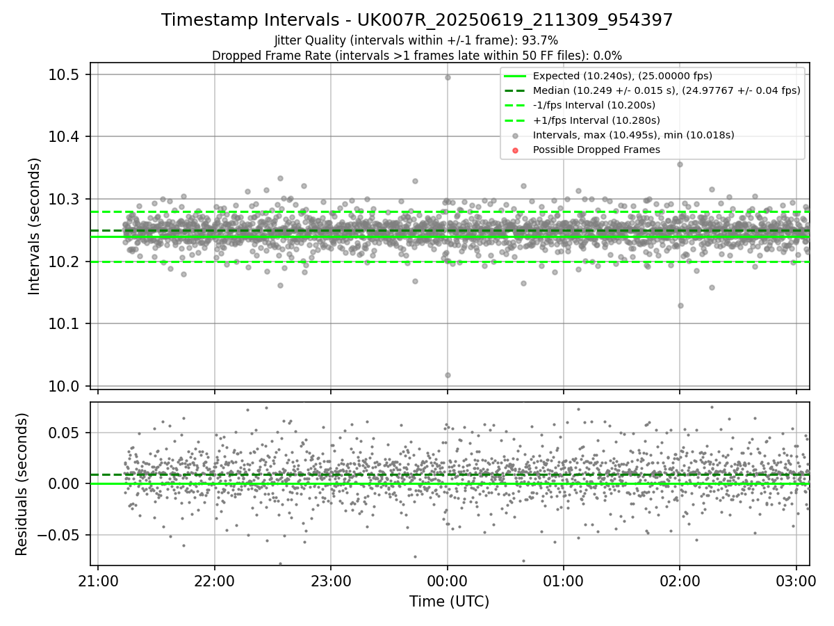Screen dimensions: 834x626
Task: Click the 10.5 y-axis tick label
Action: [x=63, y=74]
